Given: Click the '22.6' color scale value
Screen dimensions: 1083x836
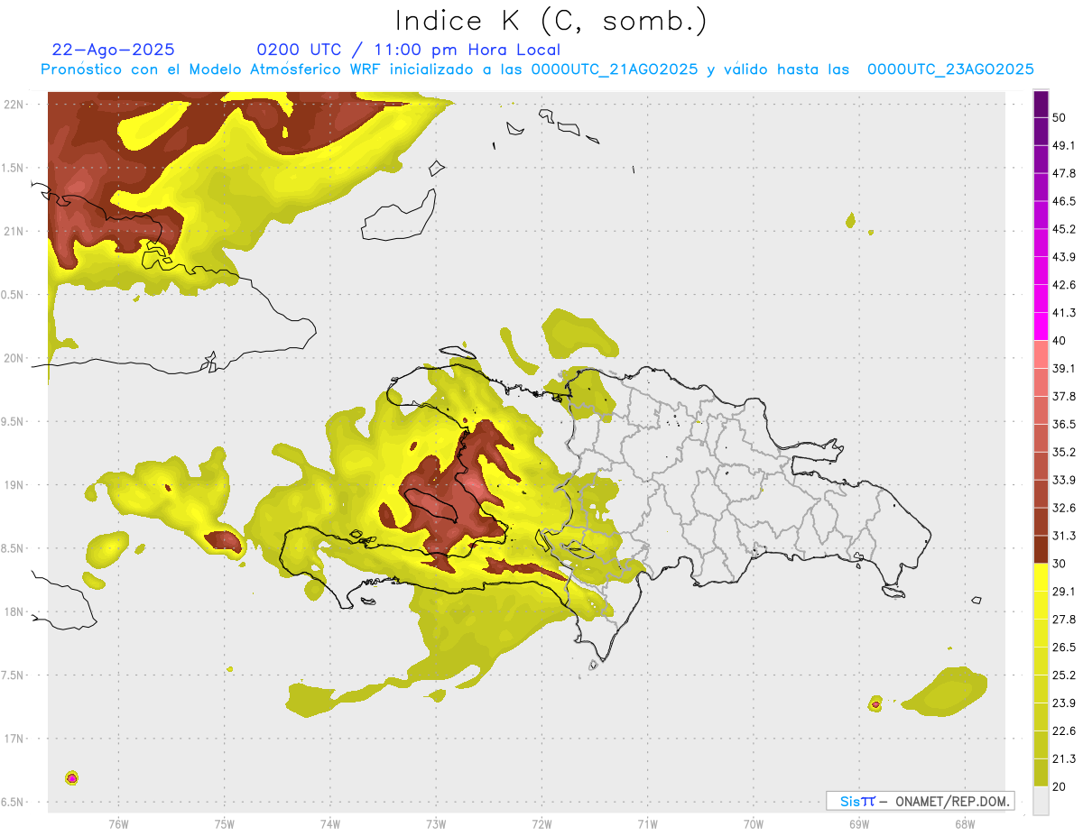Looking at the screenshot, I should pos(1064,730).
